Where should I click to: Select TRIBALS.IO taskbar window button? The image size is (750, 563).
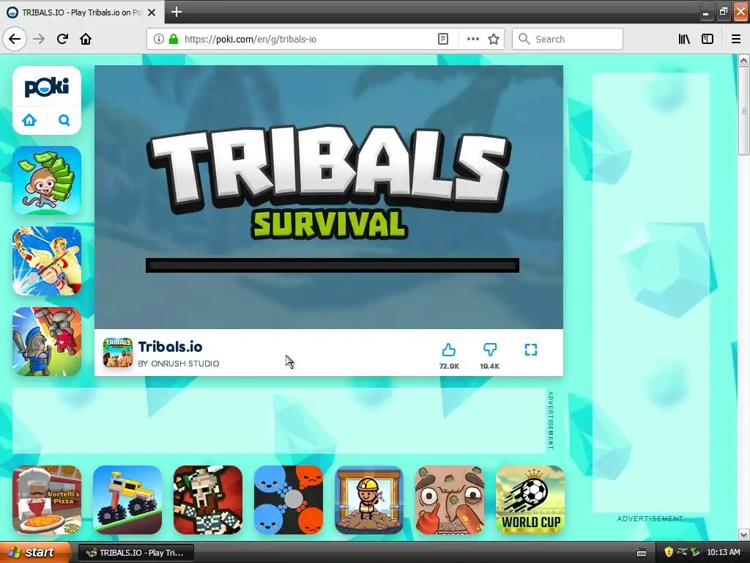(135, 553)
